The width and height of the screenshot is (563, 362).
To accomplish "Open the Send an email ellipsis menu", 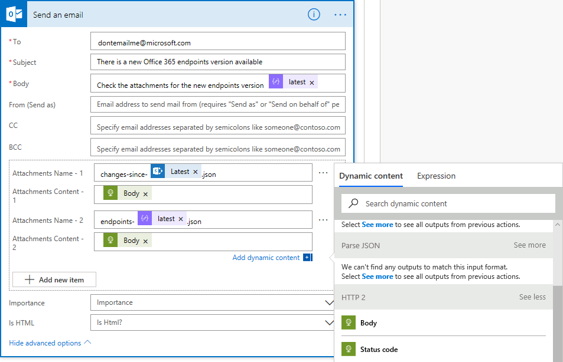I will click(x=340, y=14).
